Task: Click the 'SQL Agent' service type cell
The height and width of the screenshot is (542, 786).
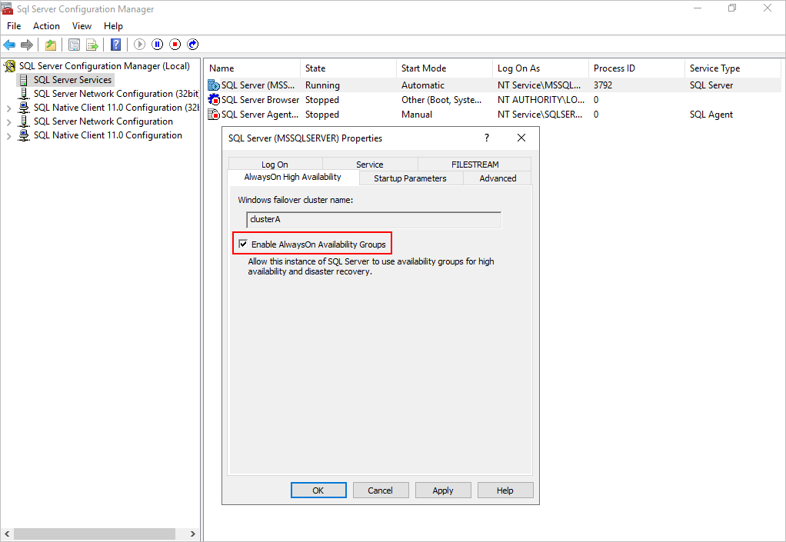Action: point(711,115)
